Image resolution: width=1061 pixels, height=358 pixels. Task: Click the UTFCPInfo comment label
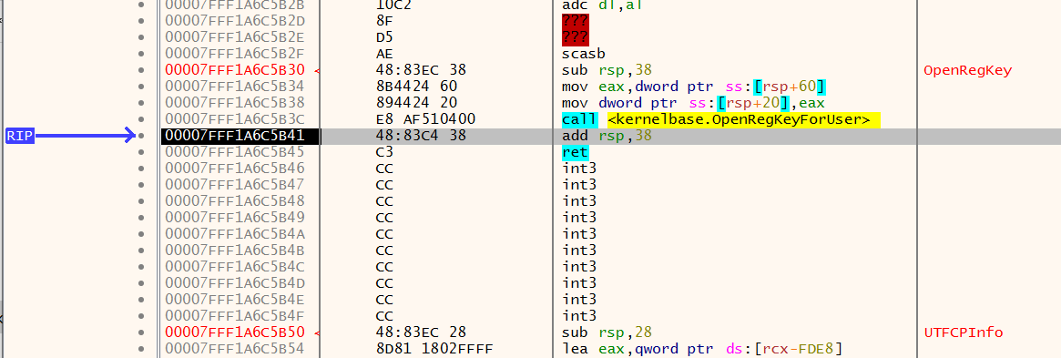pos(964,332)
